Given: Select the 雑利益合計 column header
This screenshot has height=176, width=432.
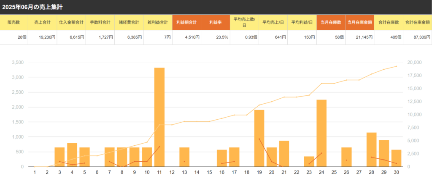Looking at the screenshot, I should click(x=158, y=23).
